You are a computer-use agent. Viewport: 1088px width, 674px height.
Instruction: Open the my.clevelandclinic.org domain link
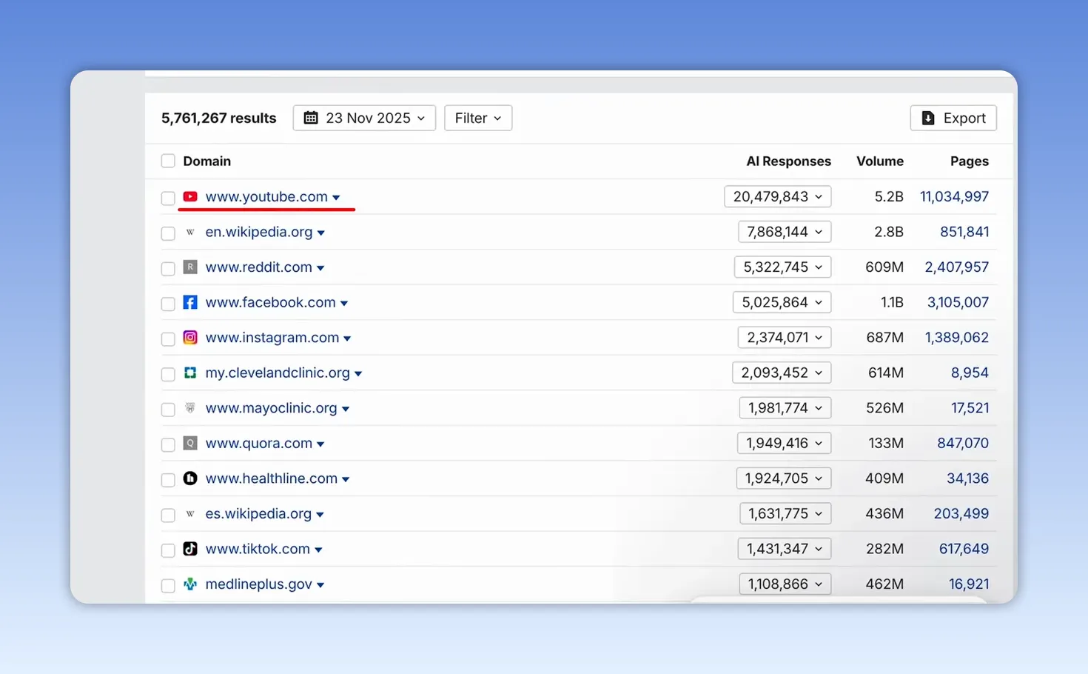[x=278, y=373]
